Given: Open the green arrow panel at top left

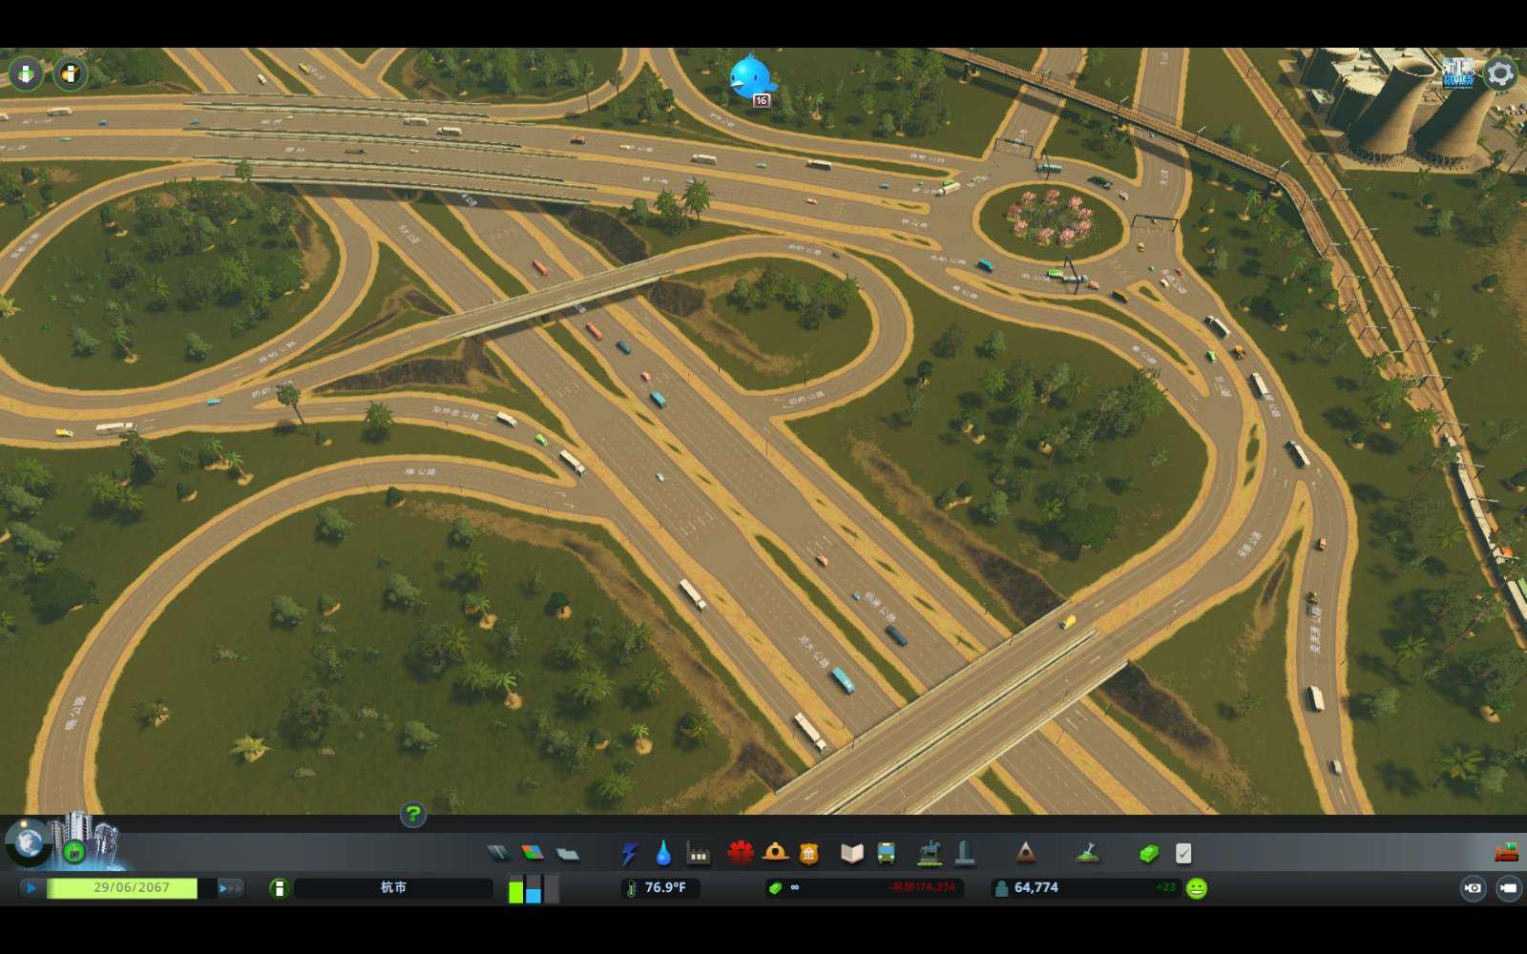Looking at the screenshot, I should click(26, 73).
